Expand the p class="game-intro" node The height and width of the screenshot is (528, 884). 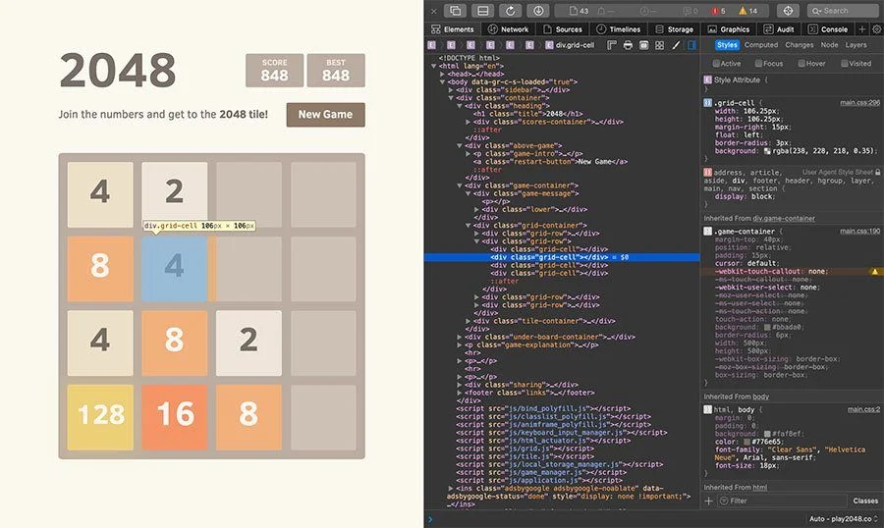(x=468, y=153)
